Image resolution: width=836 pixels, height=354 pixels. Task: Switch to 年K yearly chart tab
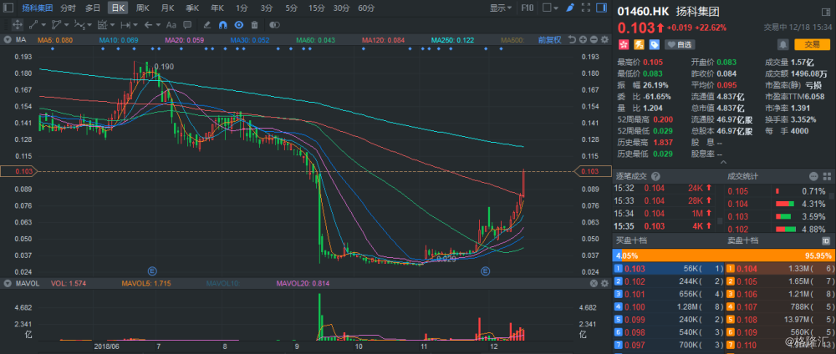coord(217,8)
